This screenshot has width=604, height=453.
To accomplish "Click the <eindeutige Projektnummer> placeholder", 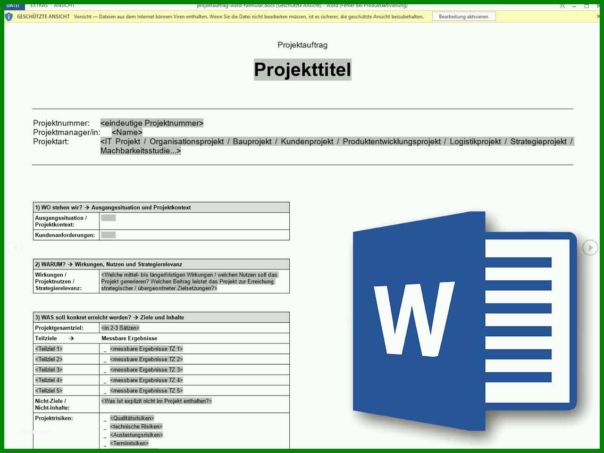I will pos(152,123).
